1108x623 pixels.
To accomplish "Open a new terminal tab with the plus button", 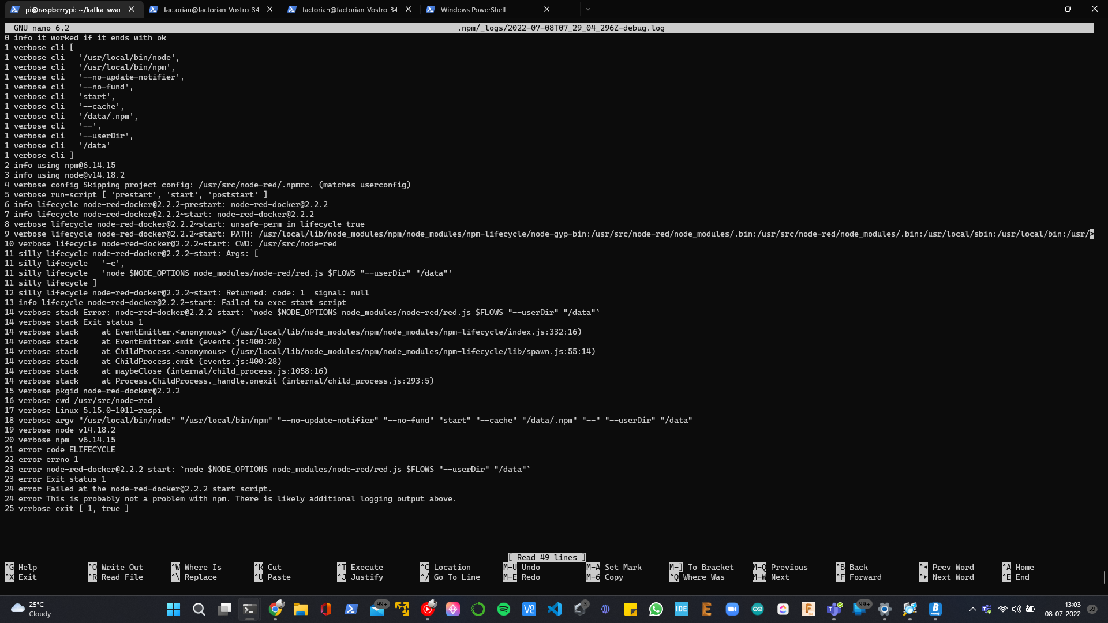I will click(x=570, y=9).
